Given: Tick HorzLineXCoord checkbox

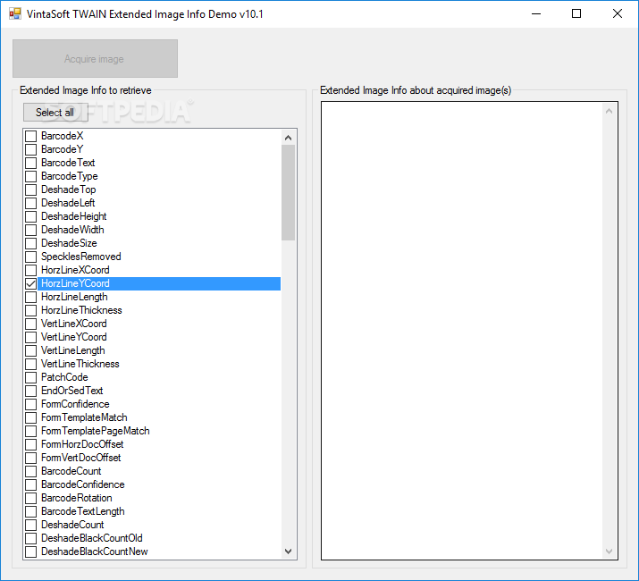Looking at the screenshot, I should pos(31,270).
